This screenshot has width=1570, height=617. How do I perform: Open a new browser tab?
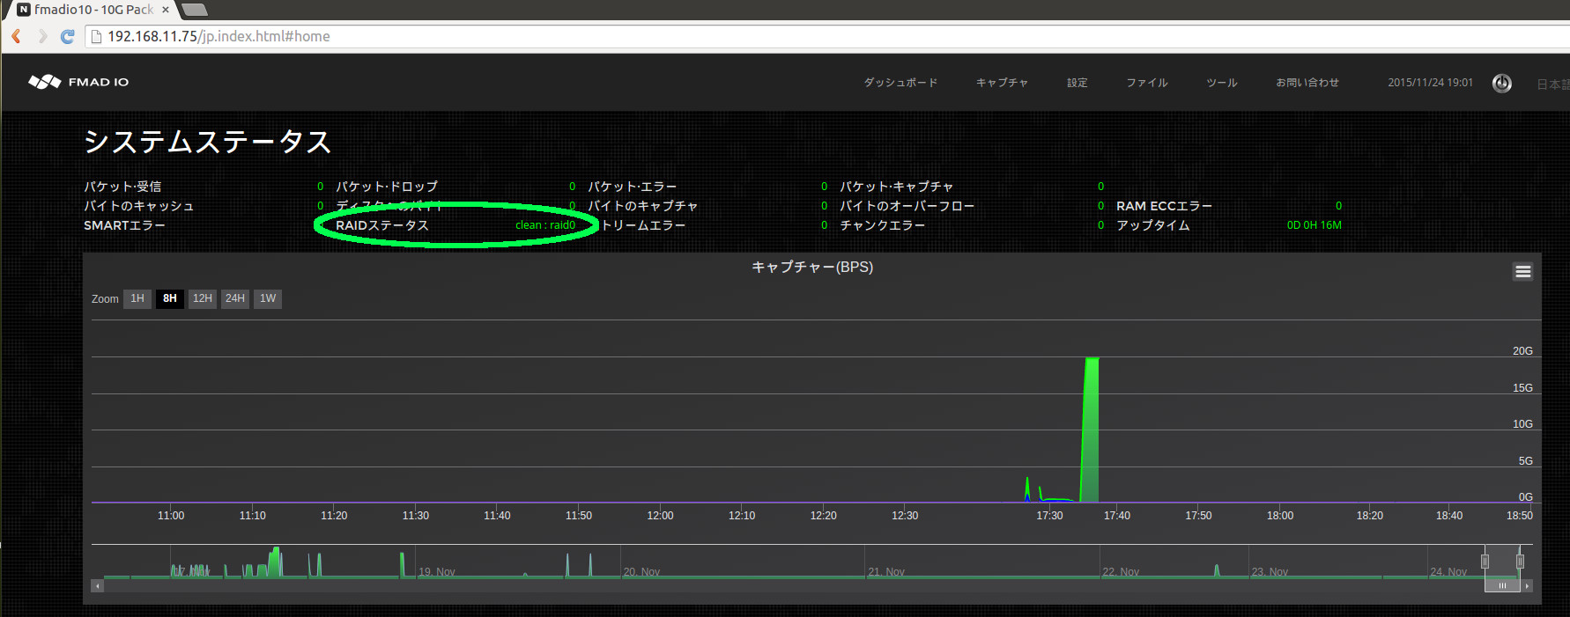pyautogui.click(x=194, y=10)
